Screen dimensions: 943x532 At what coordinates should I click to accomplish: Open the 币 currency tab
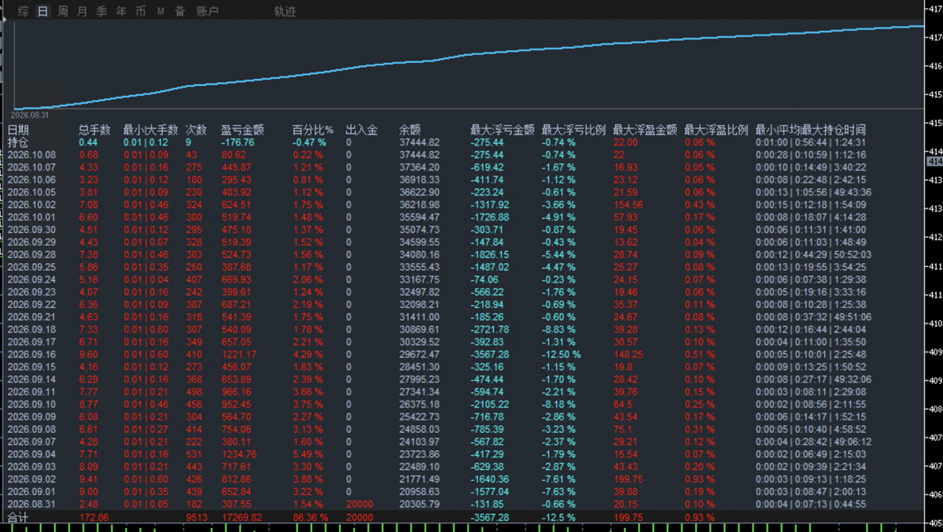pyautogui.click(x=140, y=11)
